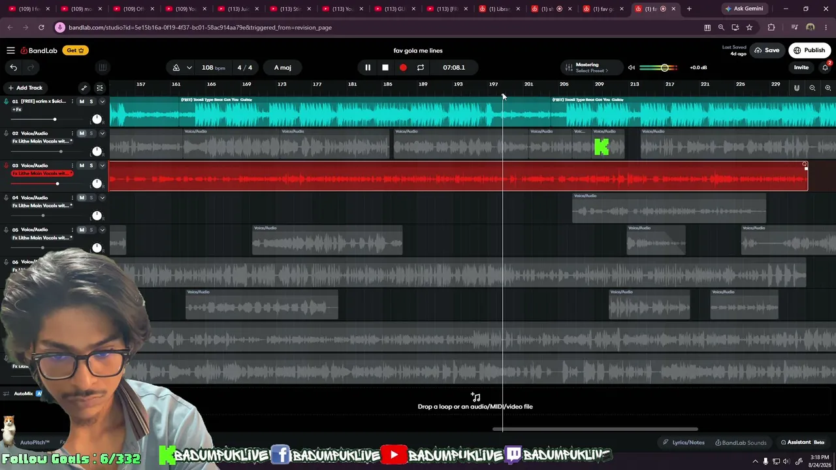
Task: Mute track 01
Action: (82, 101)
